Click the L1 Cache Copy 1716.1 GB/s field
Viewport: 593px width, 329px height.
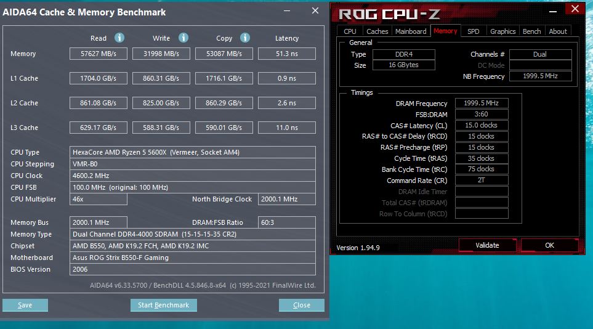(x=224, y=78)
